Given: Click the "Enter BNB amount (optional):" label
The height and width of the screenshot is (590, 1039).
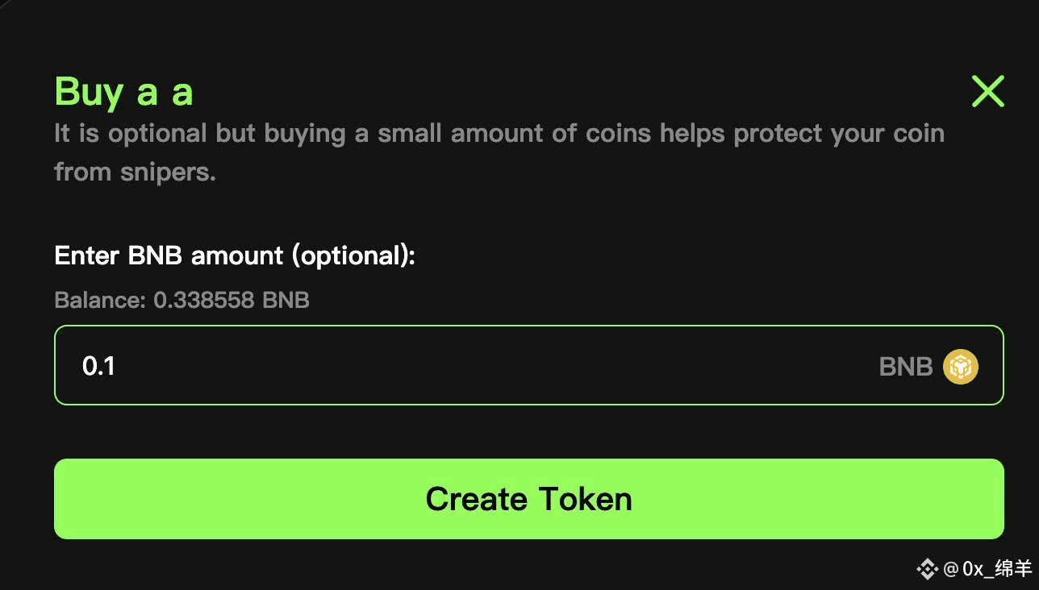Looking at the screenshot, I should click(x=234, y=256).
